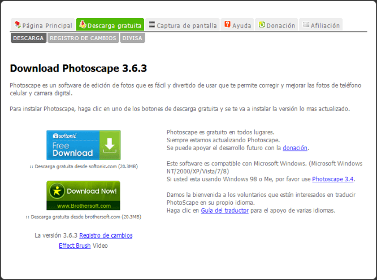The image size is (377, 280).
Task: Open the Effect Brush link
Action: click(x=75, y=246)
